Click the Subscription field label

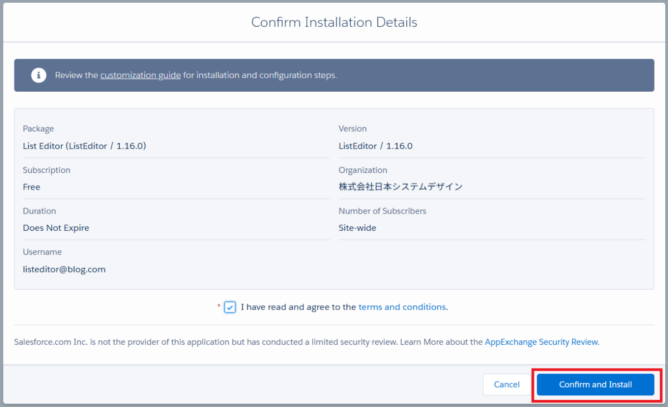[47, 170]
